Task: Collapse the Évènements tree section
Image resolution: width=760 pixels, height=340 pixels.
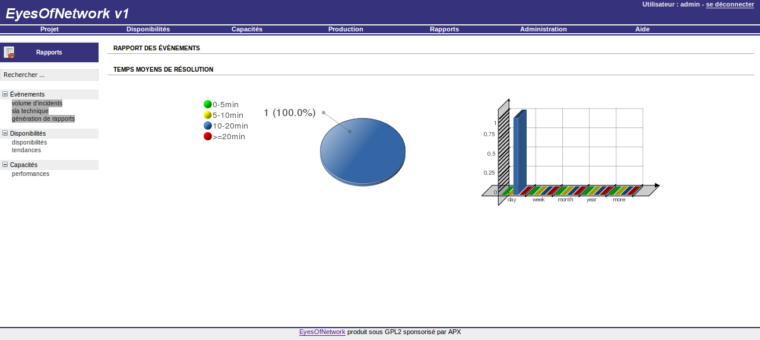Action: click(x=5, y=94)
